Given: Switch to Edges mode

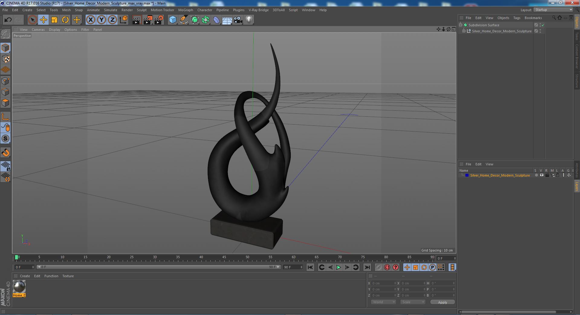Looking at the screenshot, I should [5, 92].
